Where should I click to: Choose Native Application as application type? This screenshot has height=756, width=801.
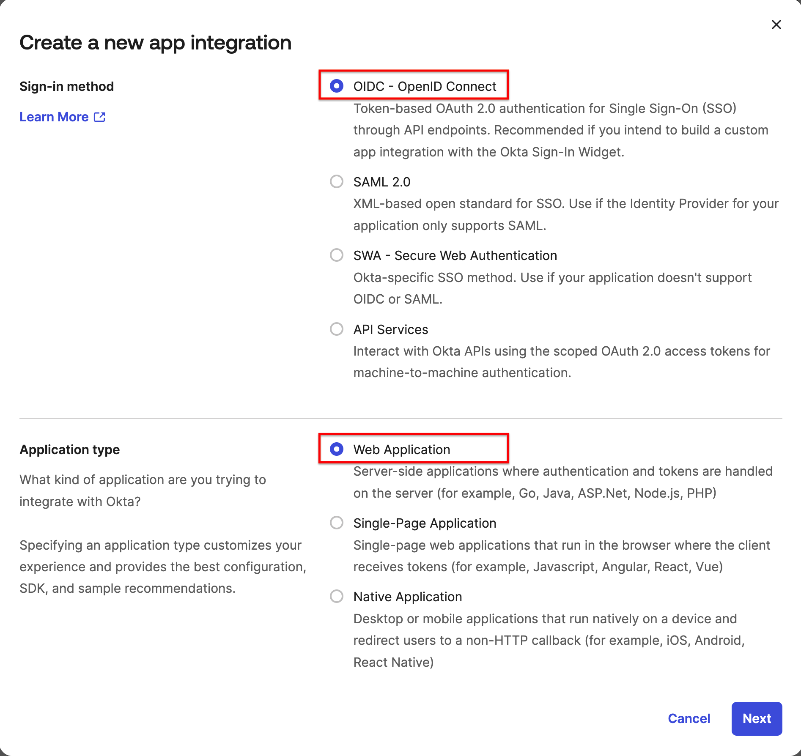point(336,597)
